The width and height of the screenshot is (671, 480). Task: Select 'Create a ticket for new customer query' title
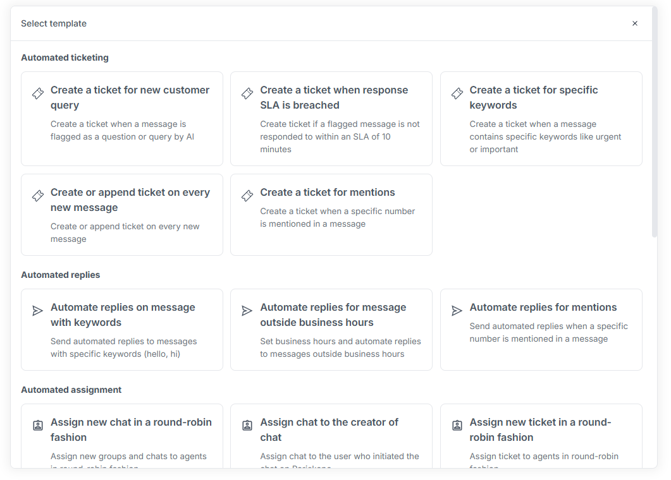click(x=130, y=97)
